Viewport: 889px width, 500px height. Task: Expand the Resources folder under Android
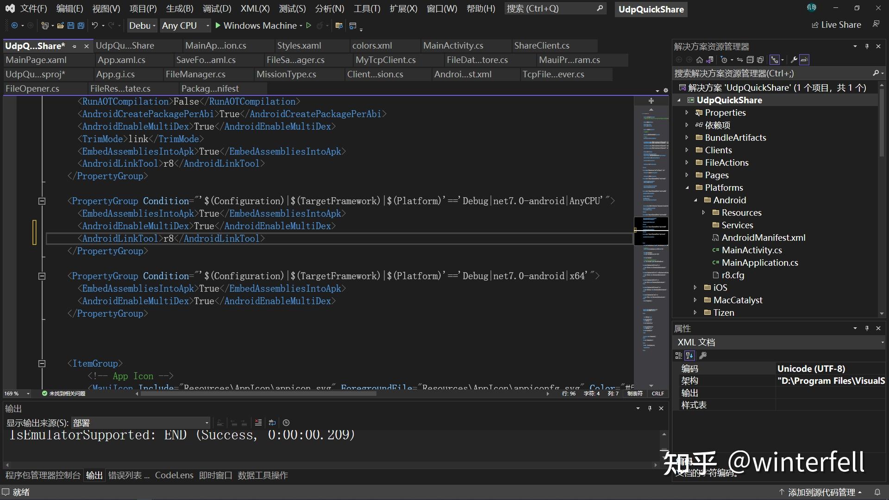(x=704, y=212)
